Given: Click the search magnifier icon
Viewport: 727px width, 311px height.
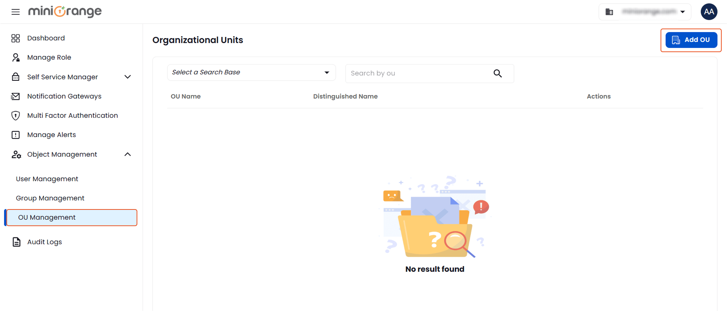Looking at the screenshot, I should [498, 73].
